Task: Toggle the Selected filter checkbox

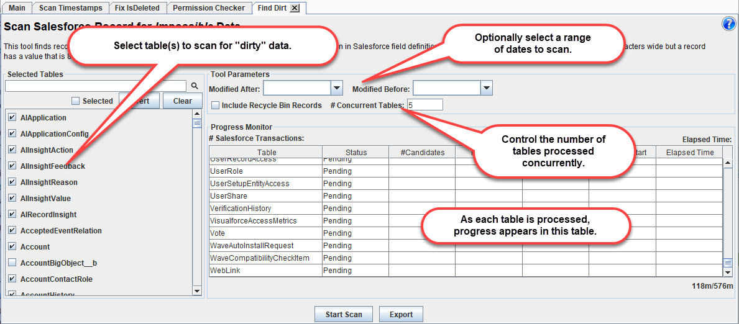Action: point(75,101)
